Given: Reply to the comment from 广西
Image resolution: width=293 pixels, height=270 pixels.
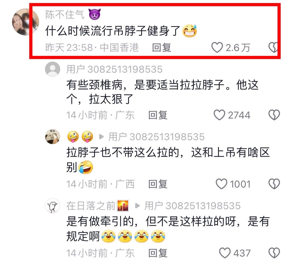Looking at the screenshot, I should (158, 184).
